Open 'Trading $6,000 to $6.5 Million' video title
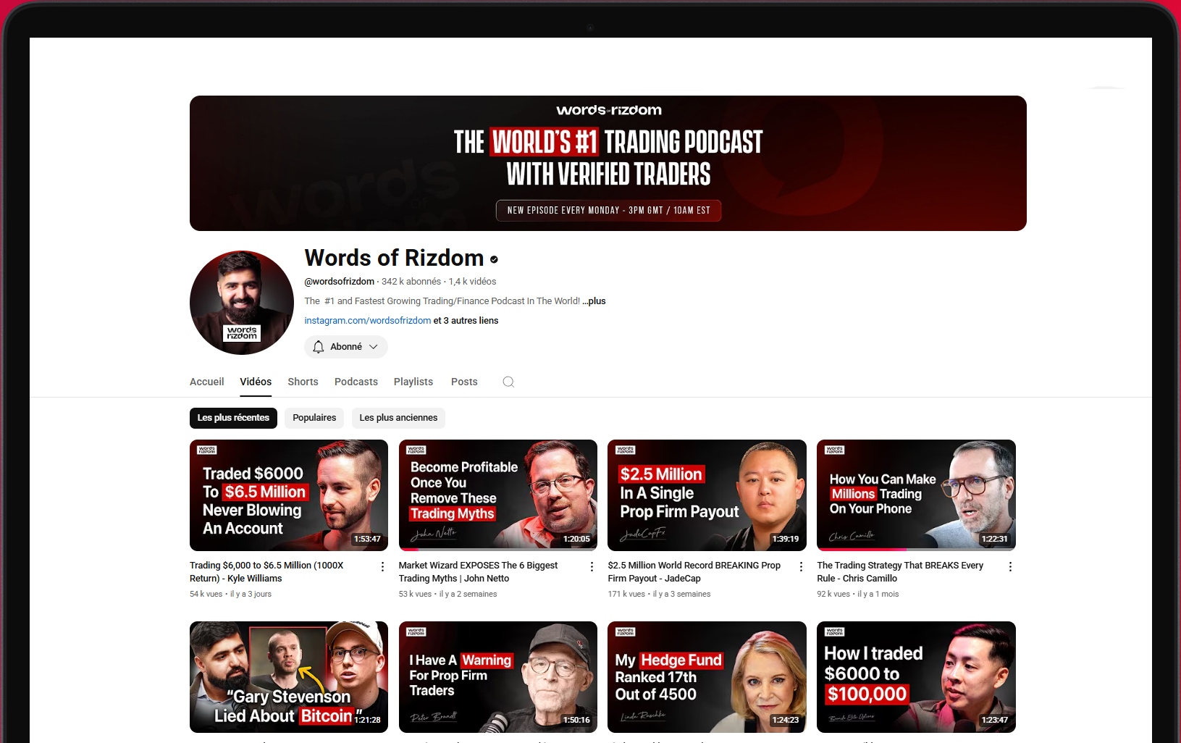This screenshot has height=743, width=1181. pyautogui.click(x=266, y=572)
